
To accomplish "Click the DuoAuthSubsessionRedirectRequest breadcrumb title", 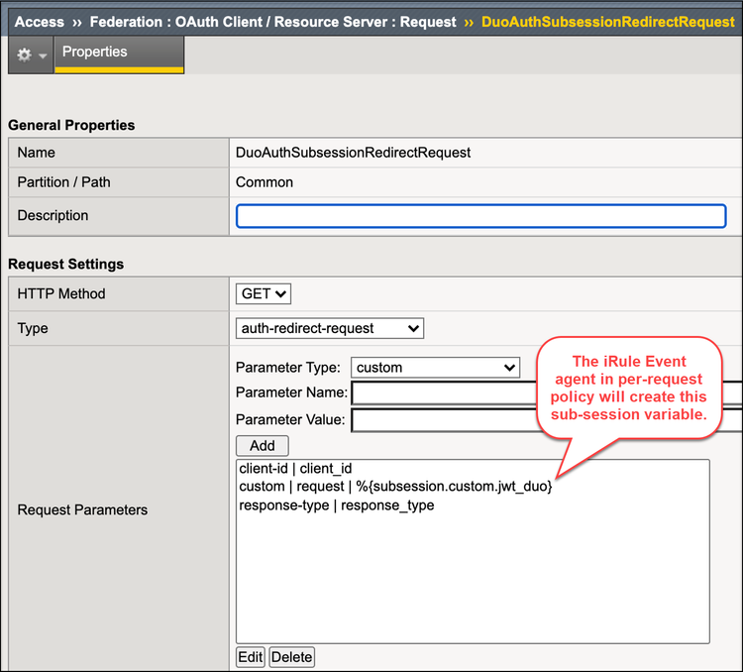I will click(x=607, y=21).
